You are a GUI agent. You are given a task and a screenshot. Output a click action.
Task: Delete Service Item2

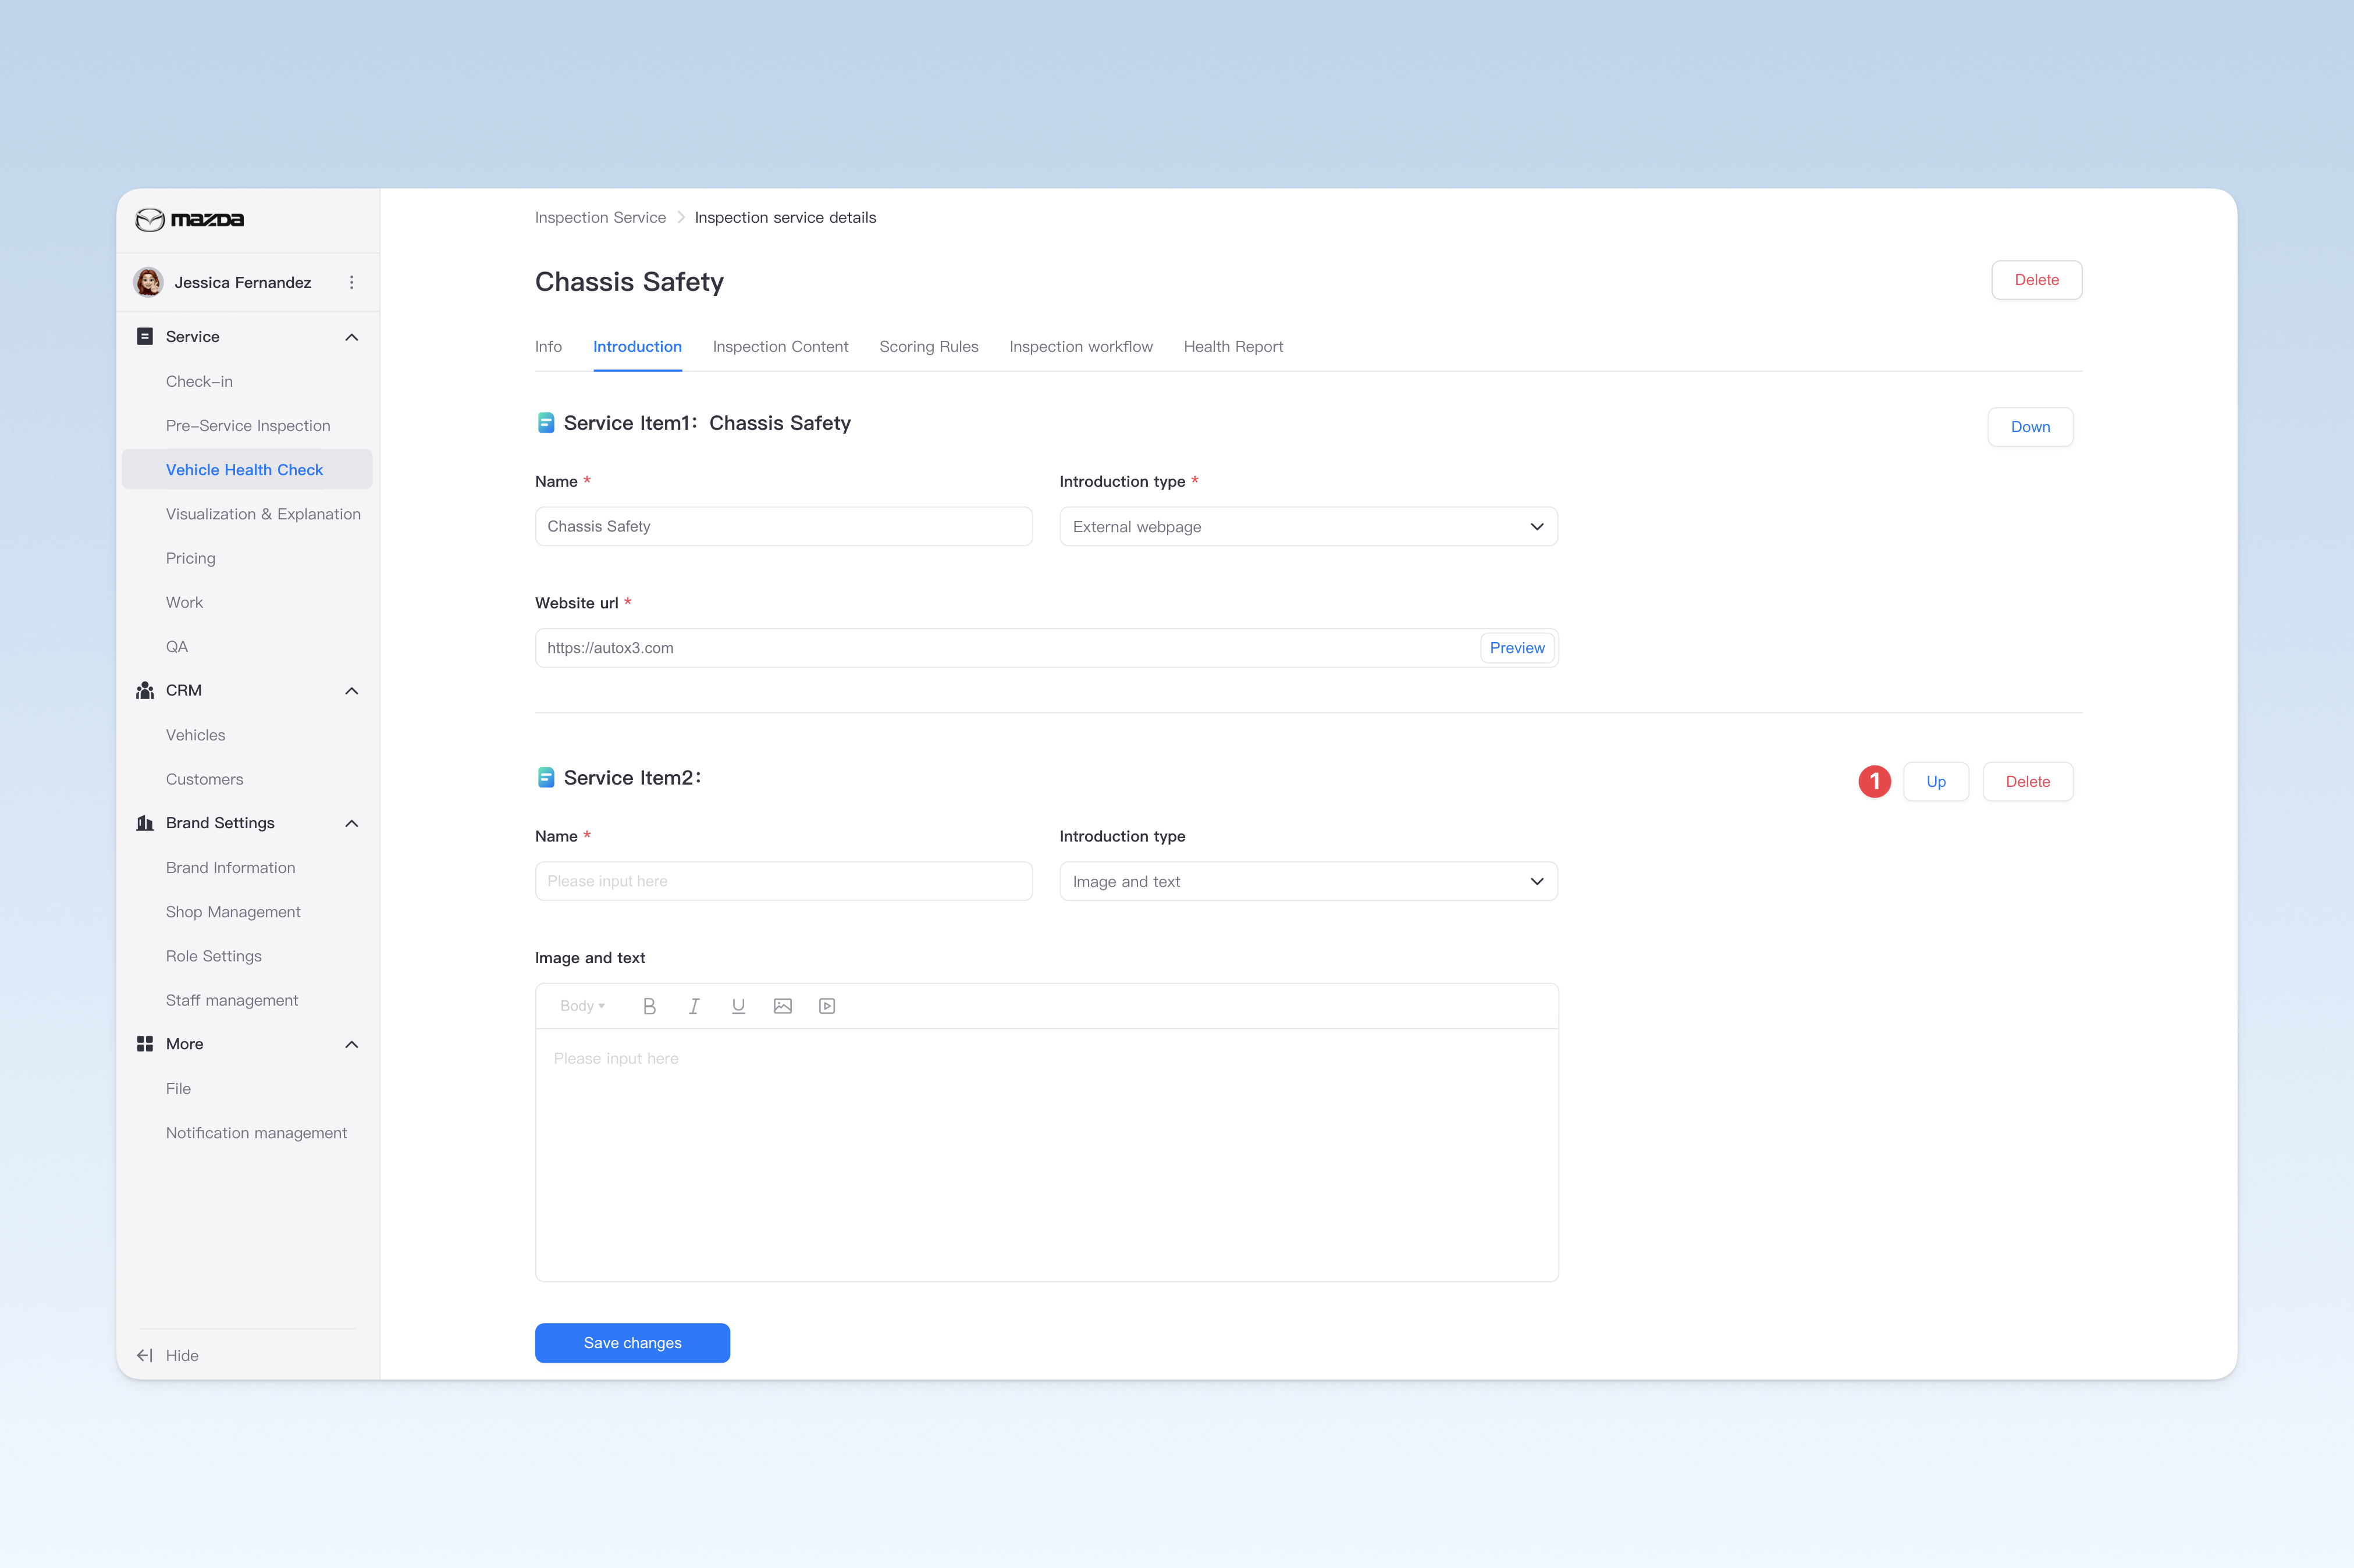coord(2028,781)
